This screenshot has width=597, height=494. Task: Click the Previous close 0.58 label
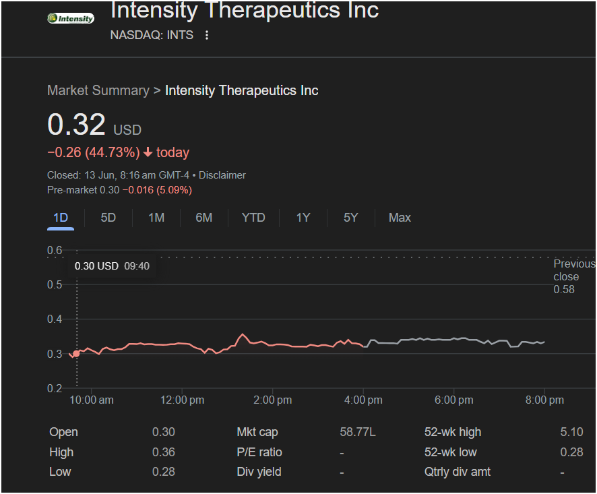574,276
